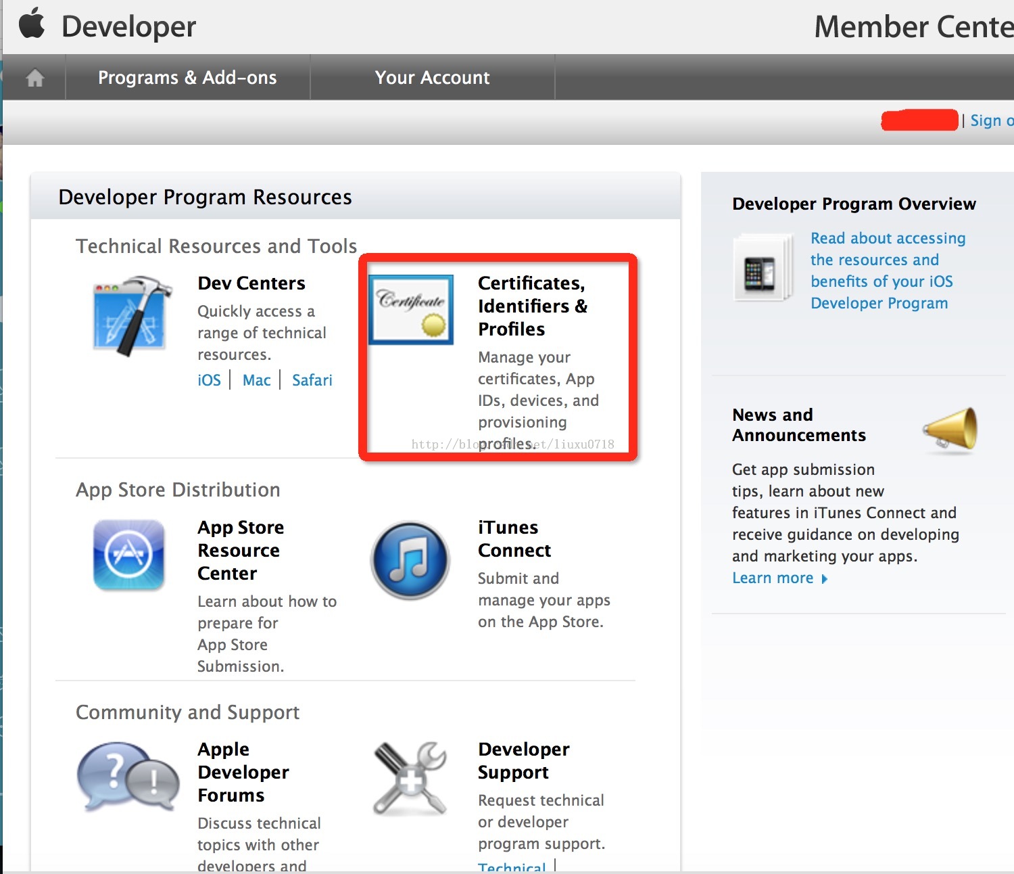Open the Mac dev center link

(x=256, y=380)
